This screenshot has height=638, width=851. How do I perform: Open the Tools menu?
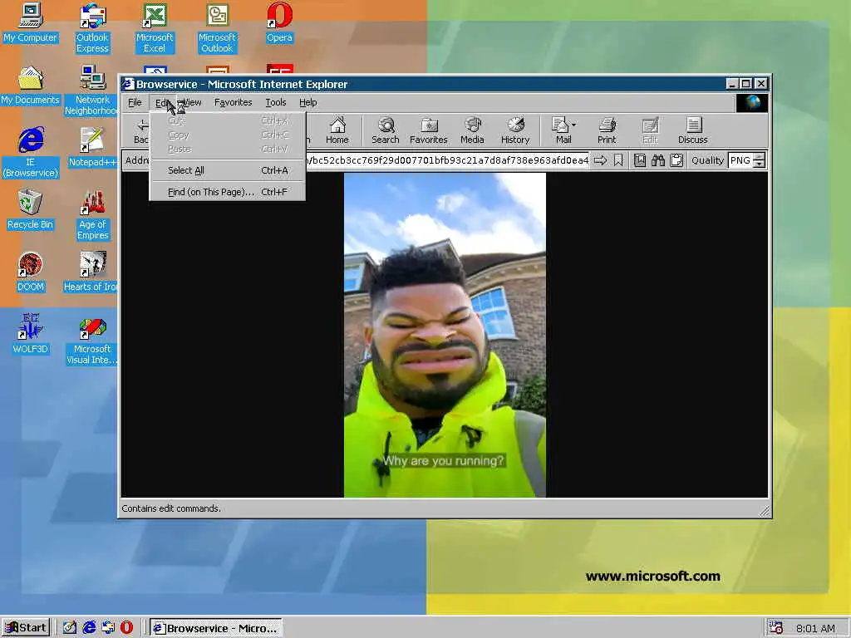276,102
